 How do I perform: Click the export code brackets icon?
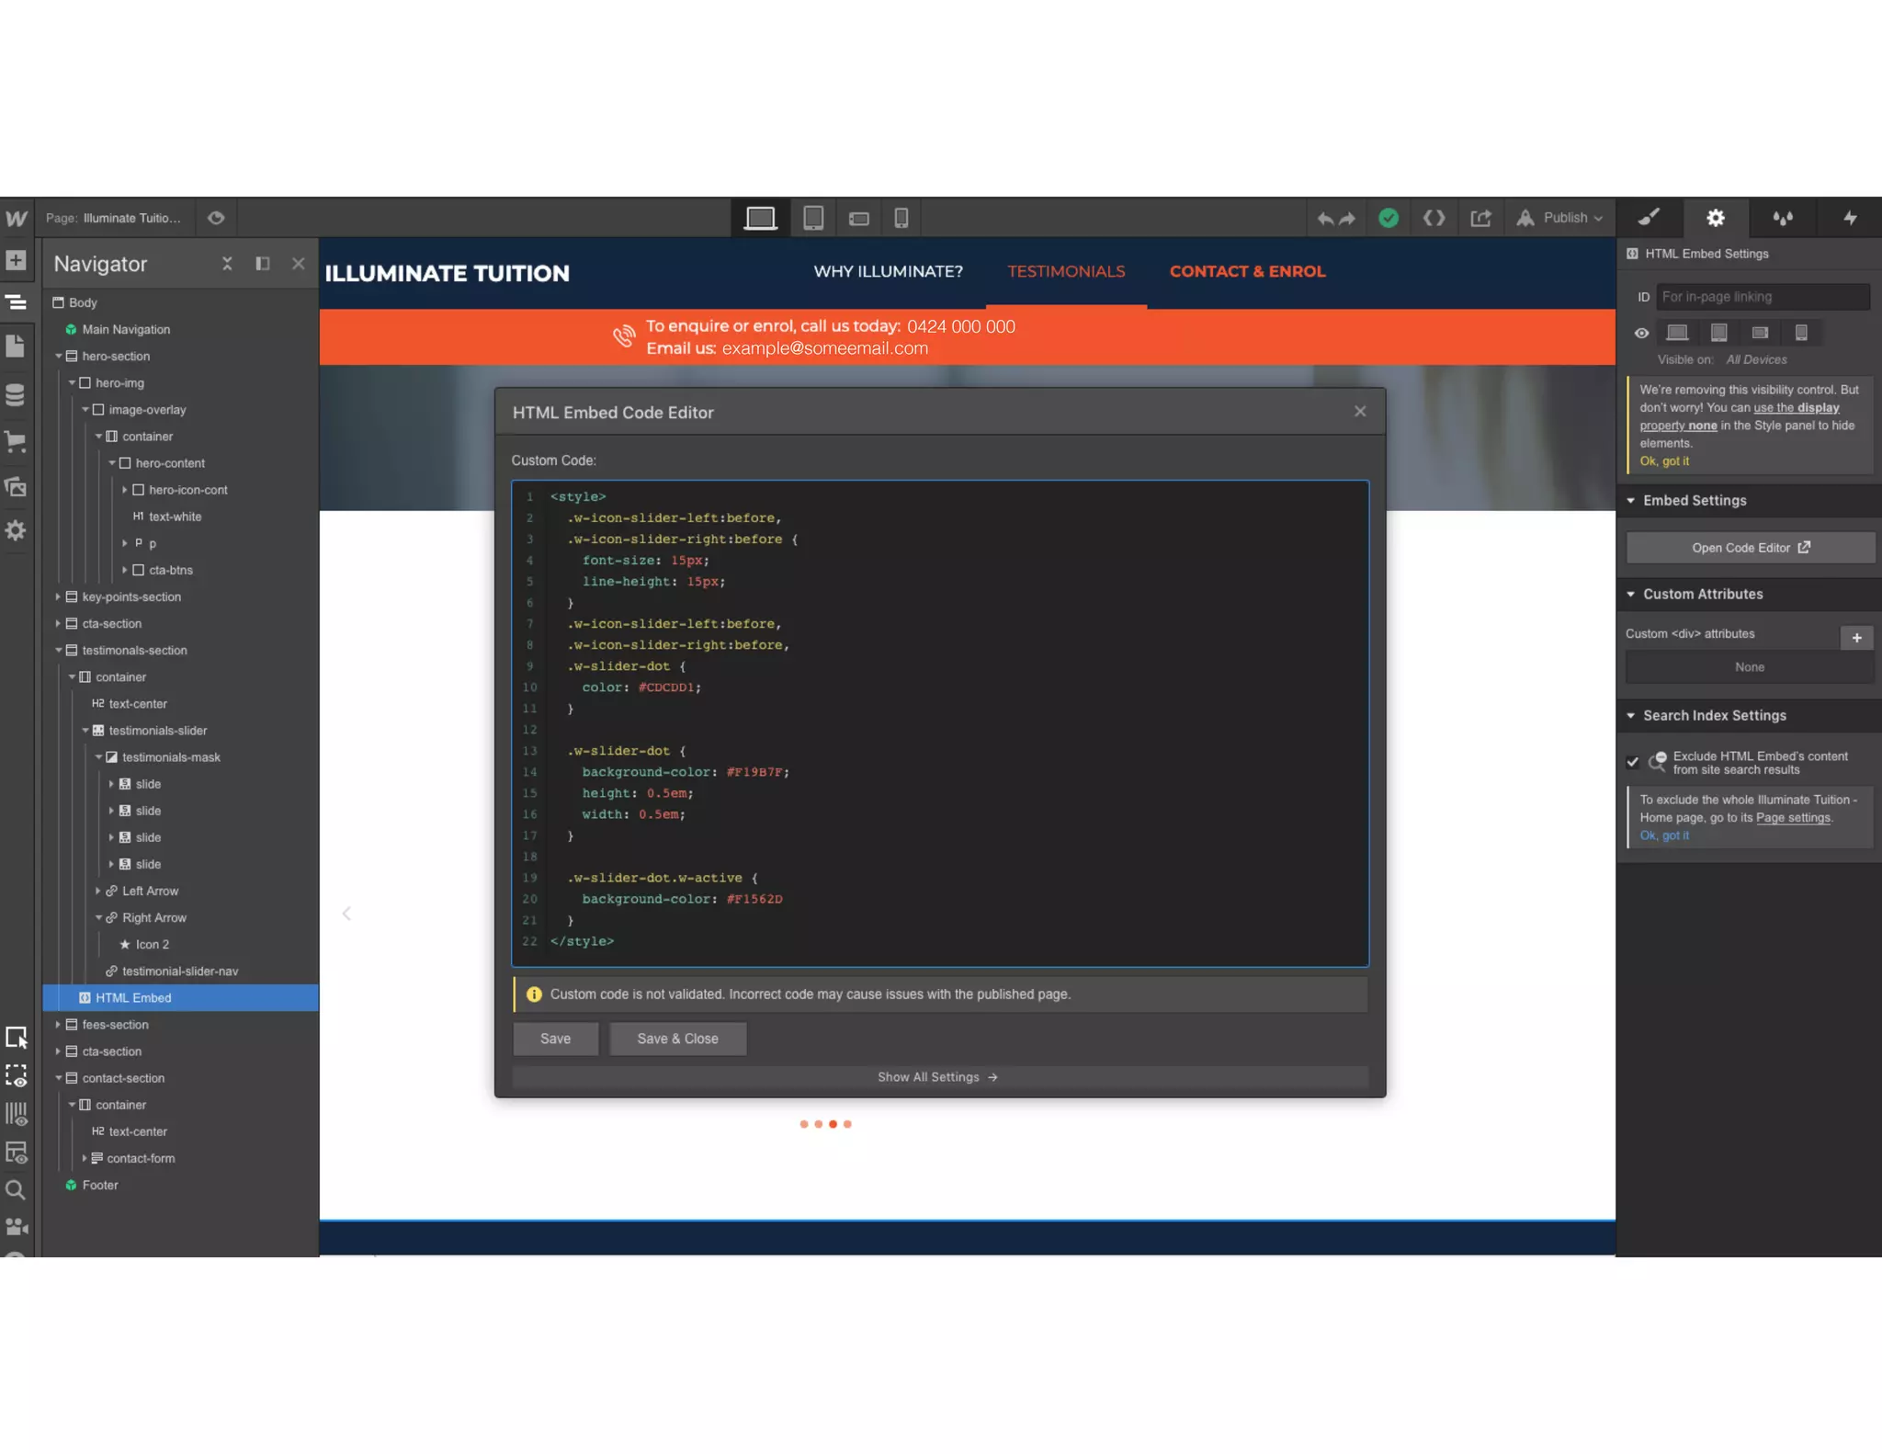(1434, 218)
